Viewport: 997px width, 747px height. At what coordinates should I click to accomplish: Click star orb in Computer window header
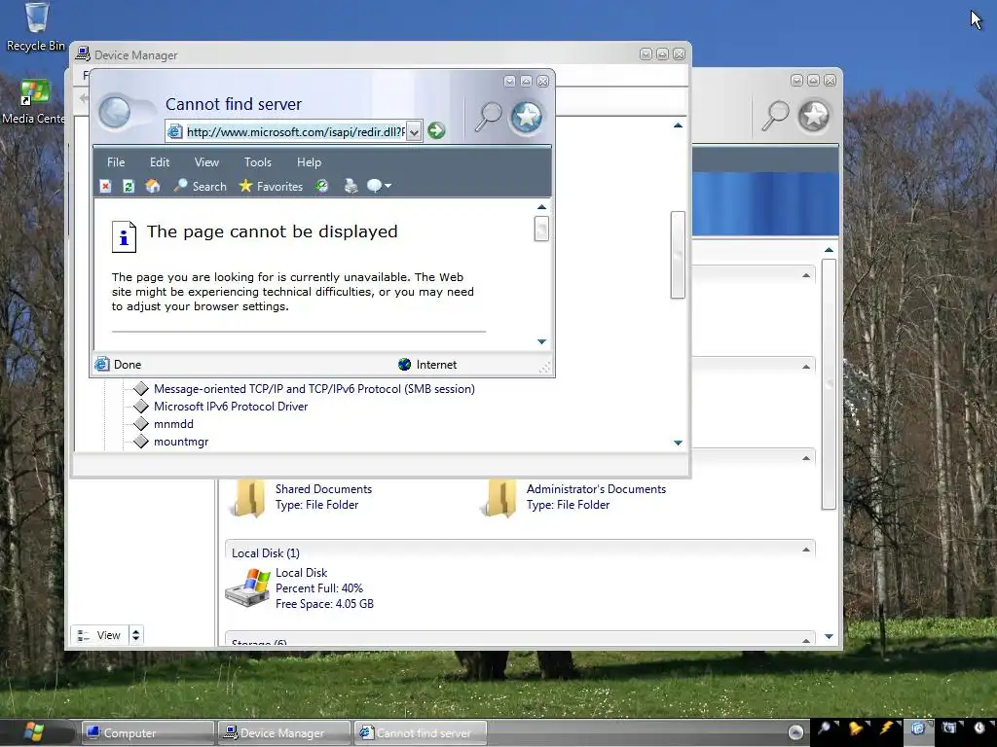(814, 117)
